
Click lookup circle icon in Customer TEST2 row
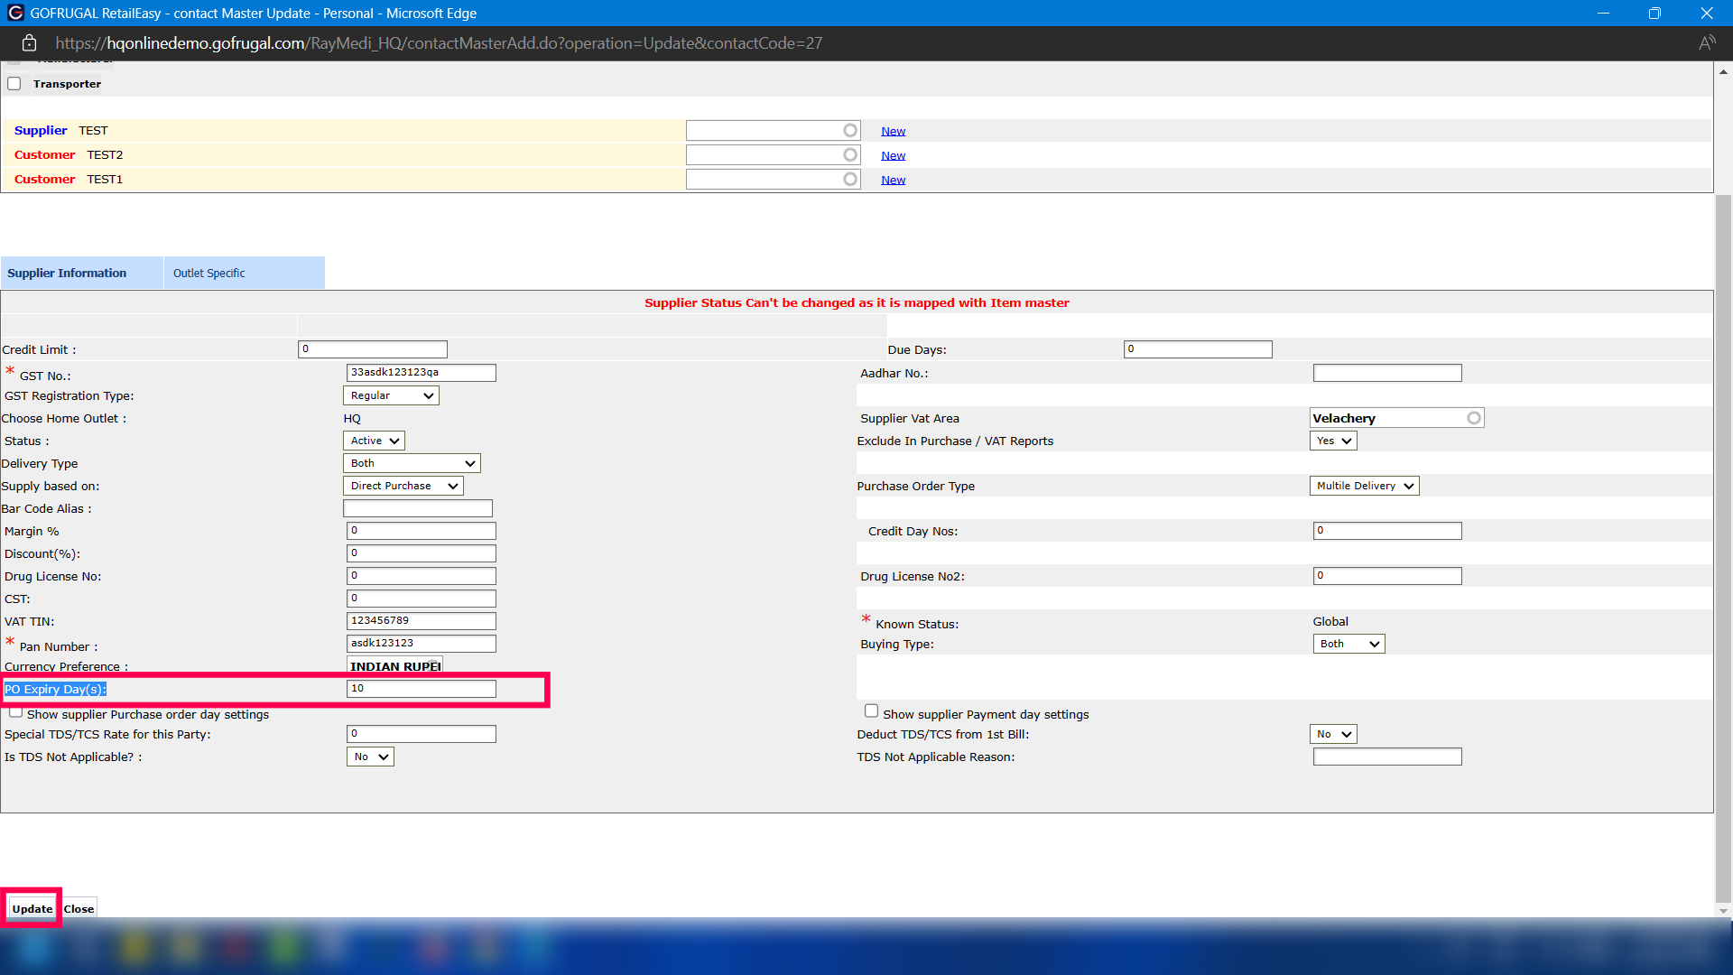[850, 155]
